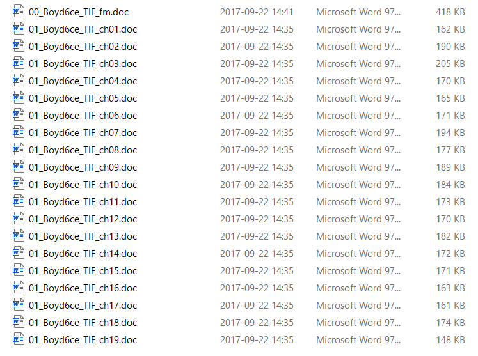
Task: Click Word icon beside ch15.doc file
Action: pyautogui.click(x=19, y=270)
